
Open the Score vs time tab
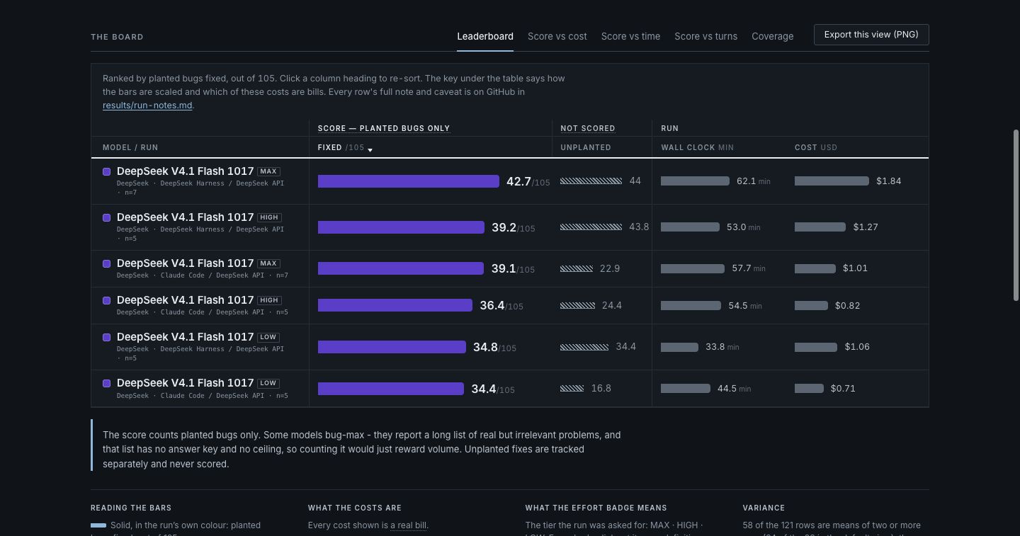[x=630, y=36]
